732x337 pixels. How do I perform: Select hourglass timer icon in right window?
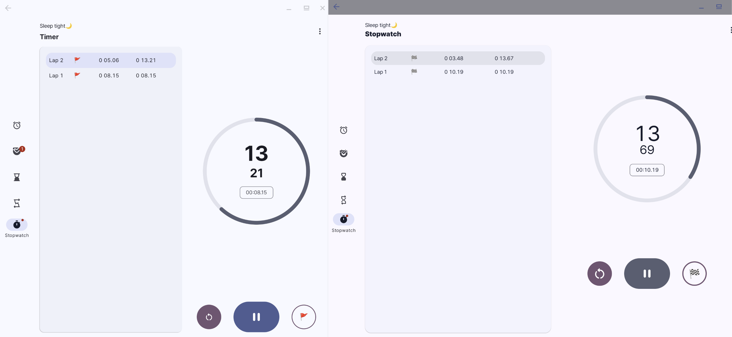(x=343, y=177)
